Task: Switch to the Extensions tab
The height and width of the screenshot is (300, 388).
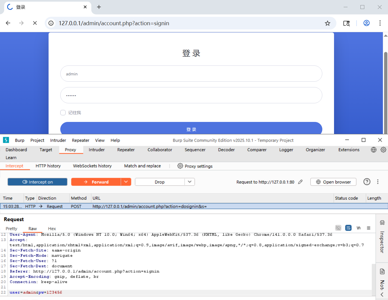Action: click(349, 150)
